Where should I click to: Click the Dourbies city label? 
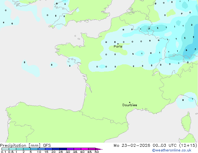tap(130, 105)
